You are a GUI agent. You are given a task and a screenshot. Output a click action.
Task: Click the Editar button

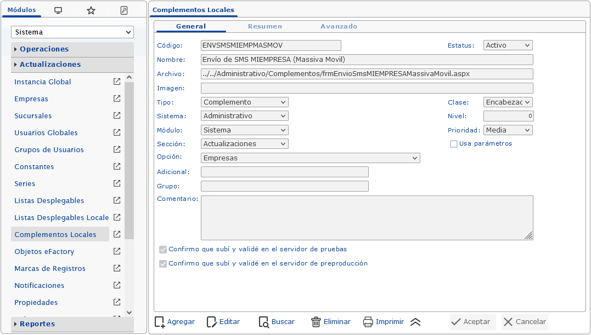pyautogui.click(x=223, y=322)
